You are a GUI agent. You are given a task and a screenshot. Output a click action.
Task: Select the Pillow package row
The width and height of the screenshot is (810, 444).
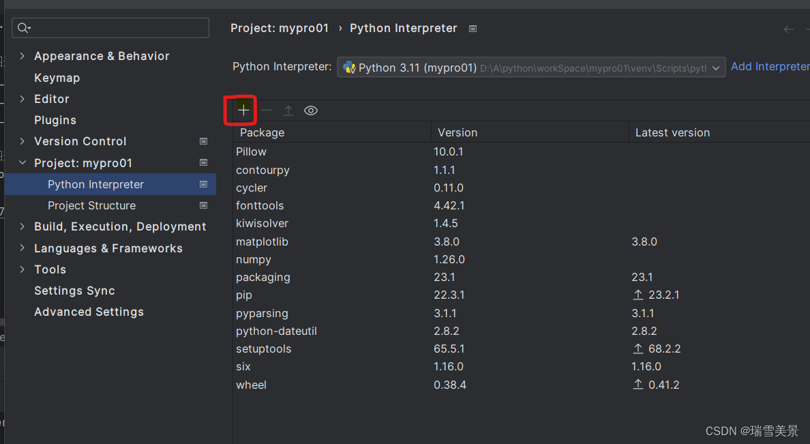521,152
